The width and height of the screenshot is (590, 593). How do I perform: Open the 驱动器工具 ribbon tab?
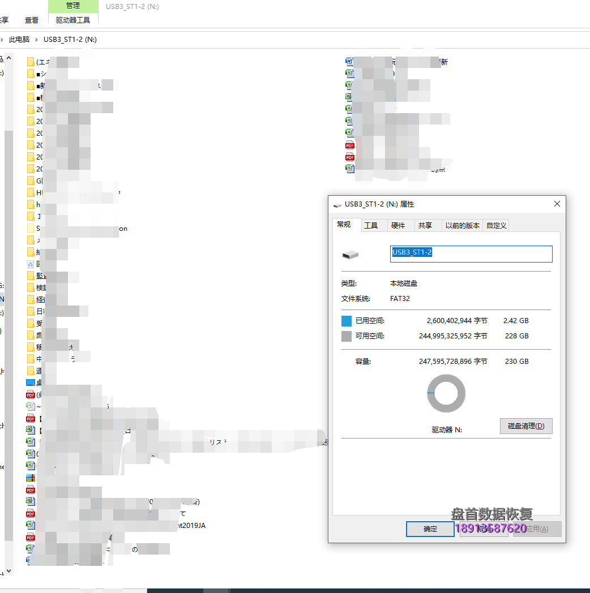coord(73,20)
